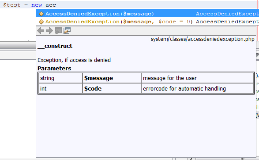The height and width of the screenshot is (160, 259).
Task: Click the $message parameter cell
Action: [112, 78]
